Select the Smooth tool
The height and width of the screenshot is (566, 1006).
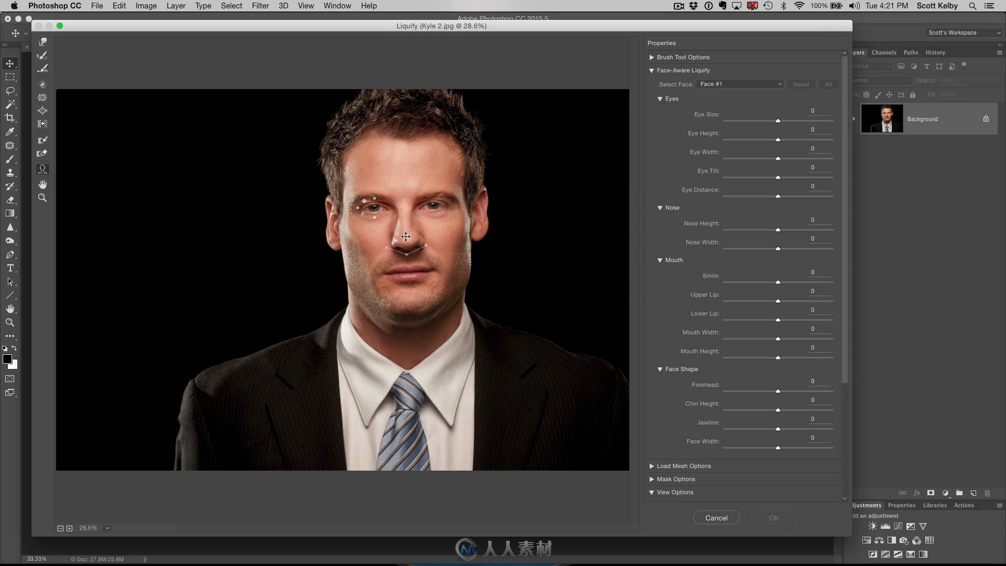pos(43,69)
